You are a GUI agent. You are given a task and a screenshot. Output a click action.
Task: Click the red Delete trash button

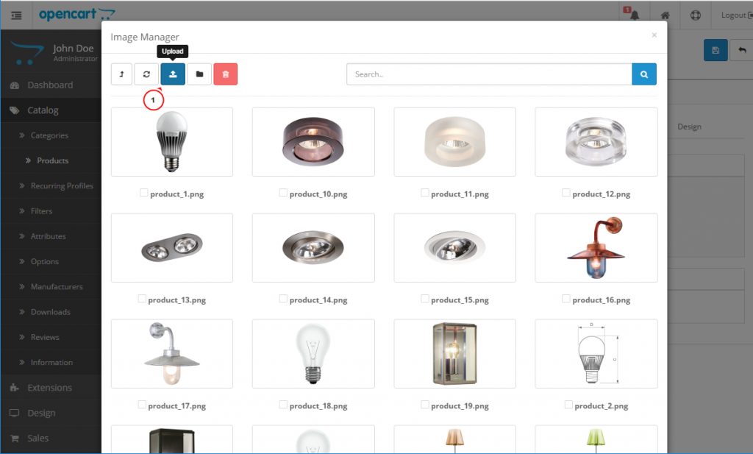point(226,74)
